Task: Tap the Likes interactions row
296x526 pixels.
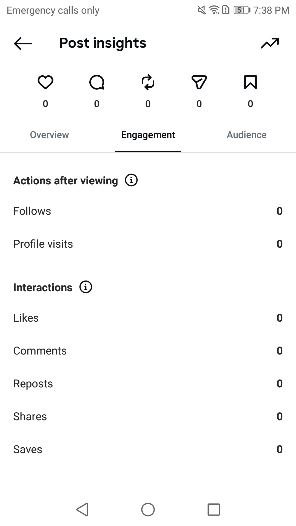Action: (x=148, y=318)
